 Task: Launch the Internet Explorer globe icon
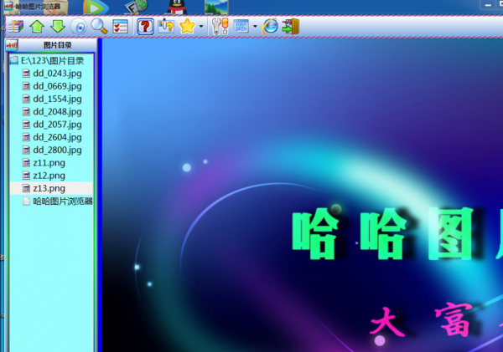(x=270, y=26)
